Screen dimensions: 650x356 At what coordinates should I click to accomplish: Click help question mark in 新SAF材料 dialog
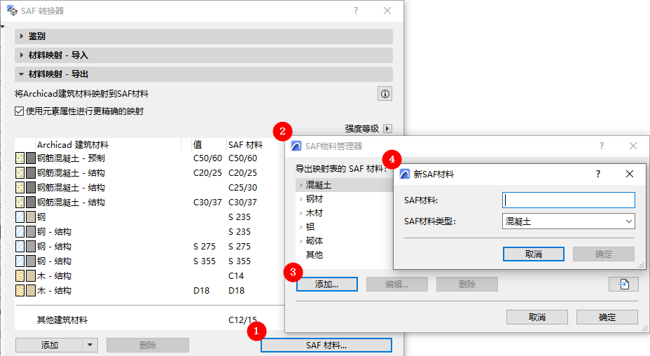tap(597, 174)
